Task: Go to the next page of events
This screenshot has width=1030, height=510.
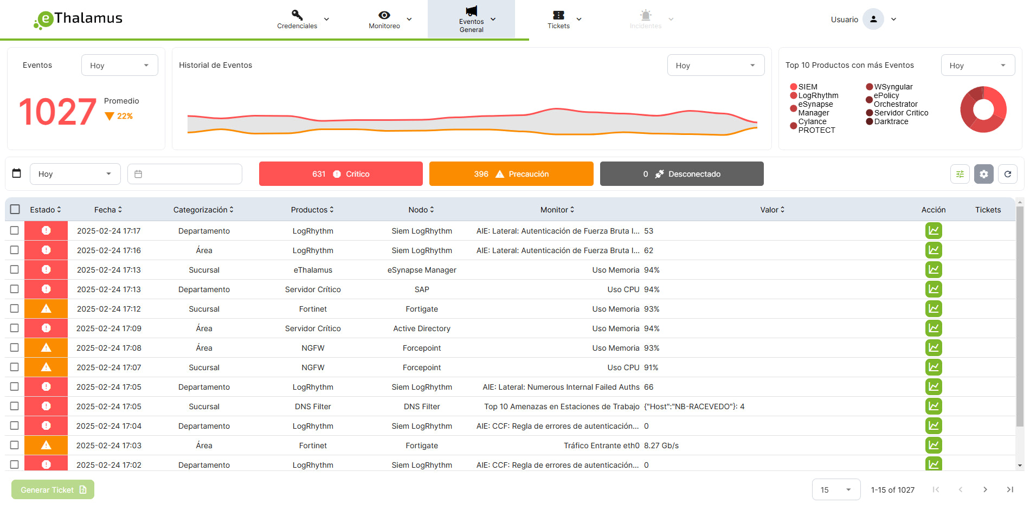Action: (985, 489)
